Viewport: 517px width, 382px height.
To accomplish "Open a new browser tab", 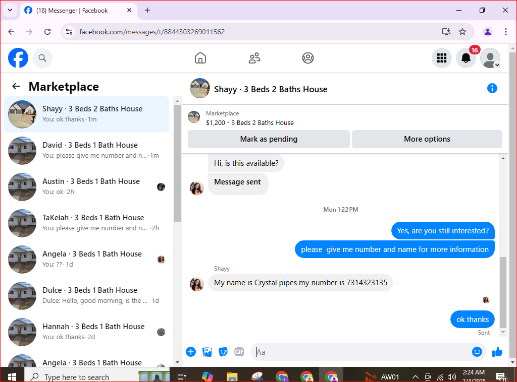I will coord(147,10).
